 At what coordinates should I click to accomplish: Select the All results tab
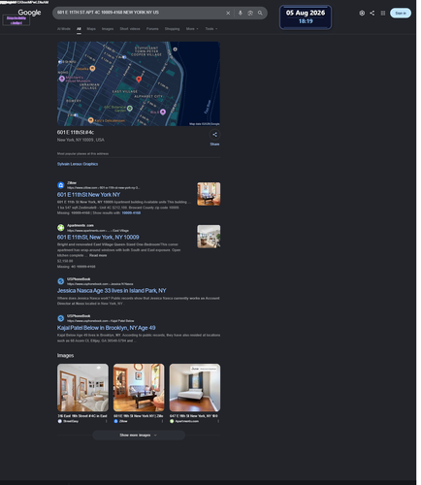[x=79, y=29]
